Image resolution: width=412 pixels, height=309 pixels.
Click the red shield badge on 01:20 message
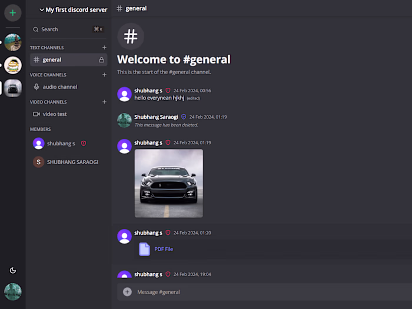click(x=168, y=233)
